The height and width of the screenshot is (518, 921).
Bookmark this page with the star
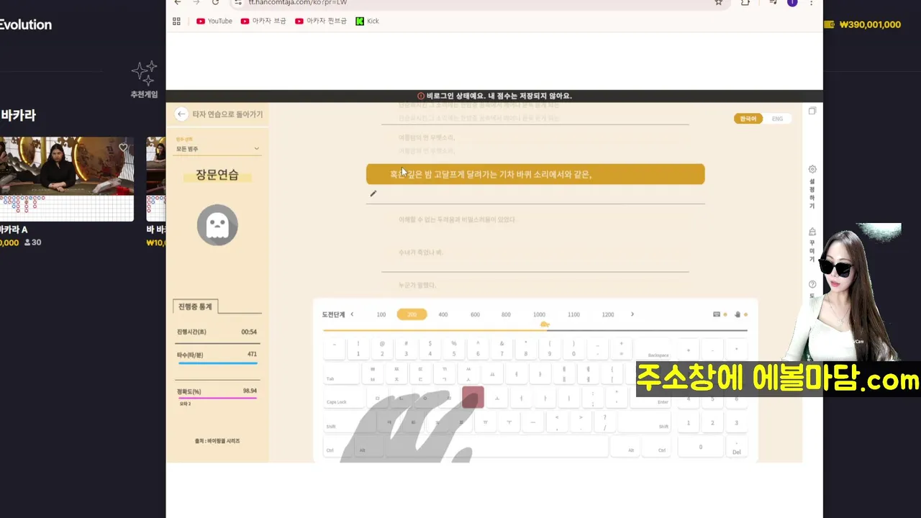click(x=718, y=2)
